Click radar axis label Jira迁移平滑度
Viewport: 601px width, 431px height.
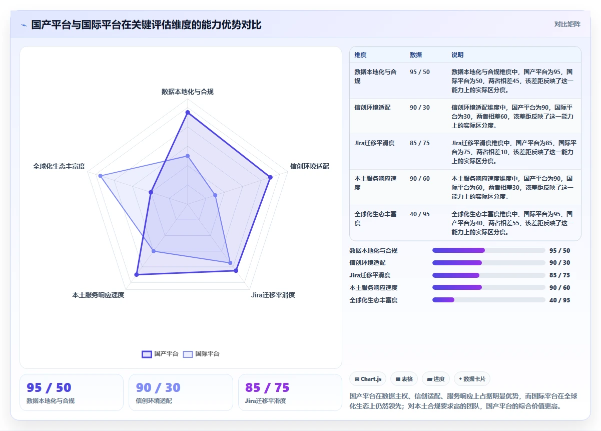pos(273,295)
